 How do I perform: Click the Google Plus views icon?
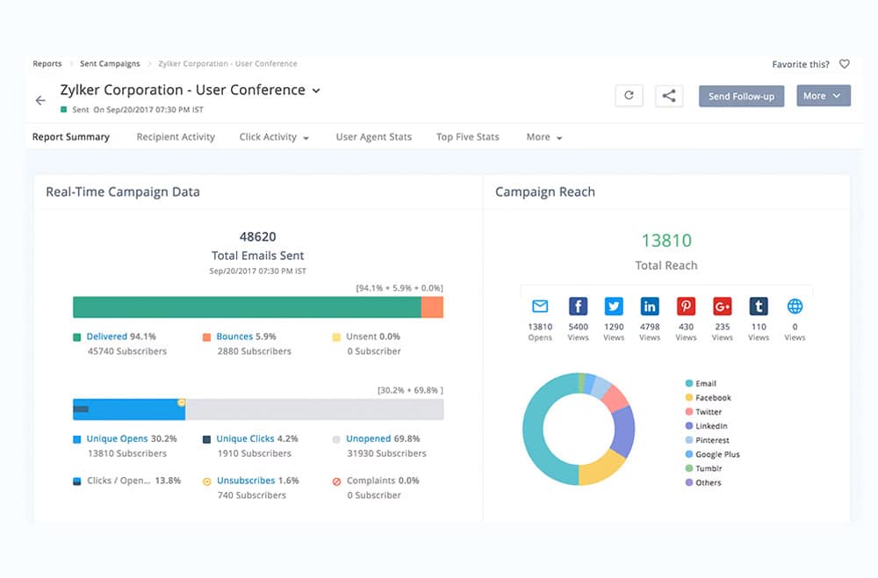click(x=723, y=307)
